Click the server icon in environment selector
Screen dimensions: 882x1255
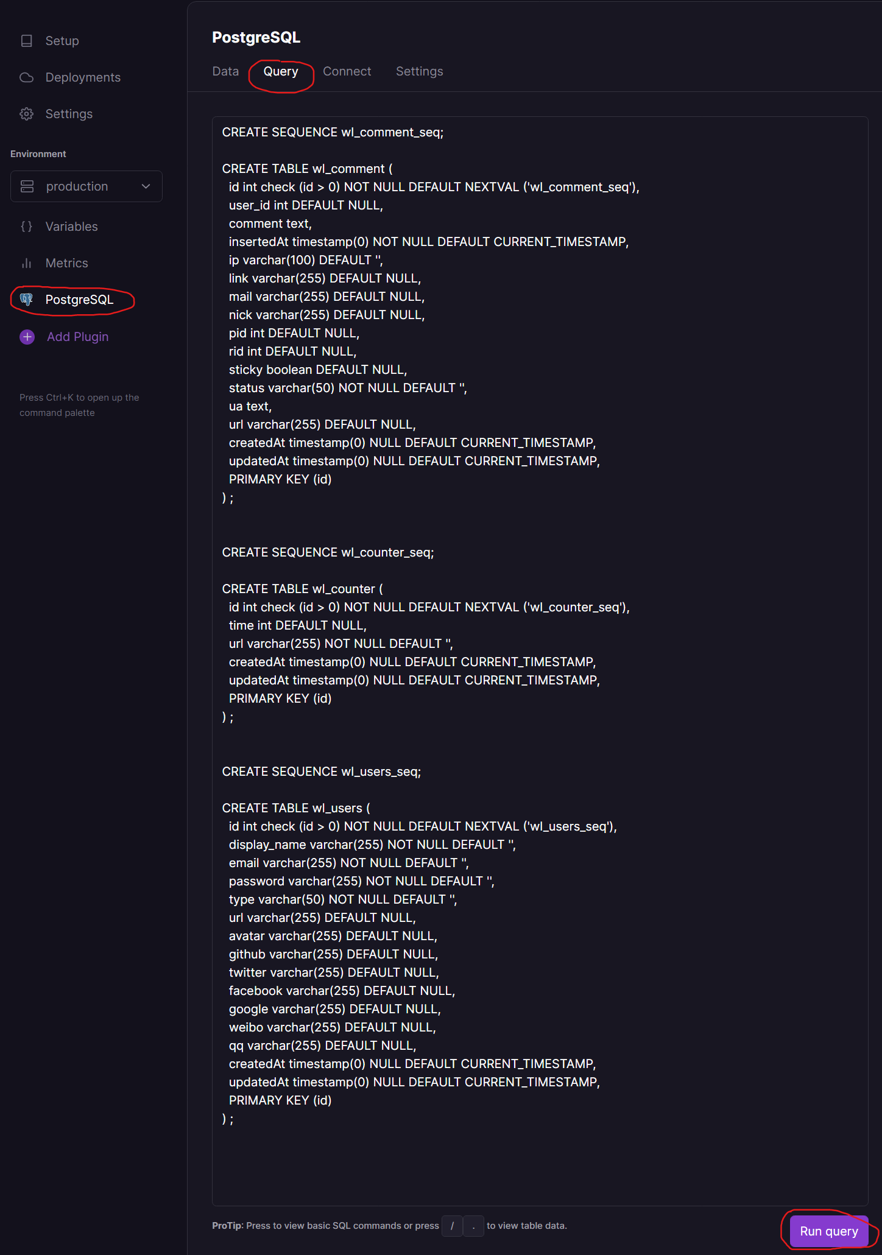pos(27,186)
